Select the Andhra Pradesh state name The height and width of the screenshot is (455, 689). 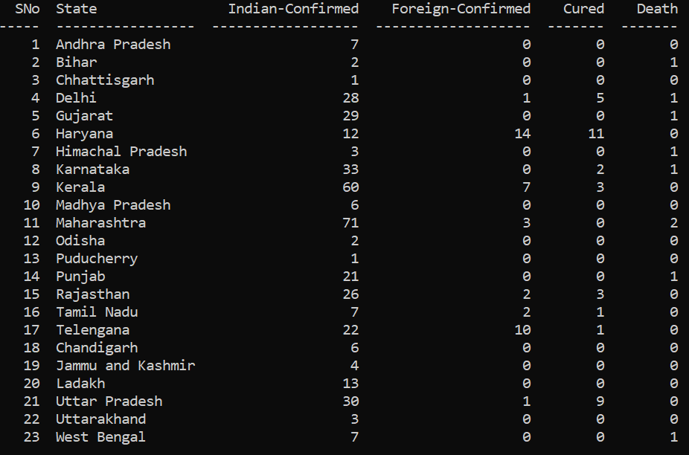coord(113,45)
